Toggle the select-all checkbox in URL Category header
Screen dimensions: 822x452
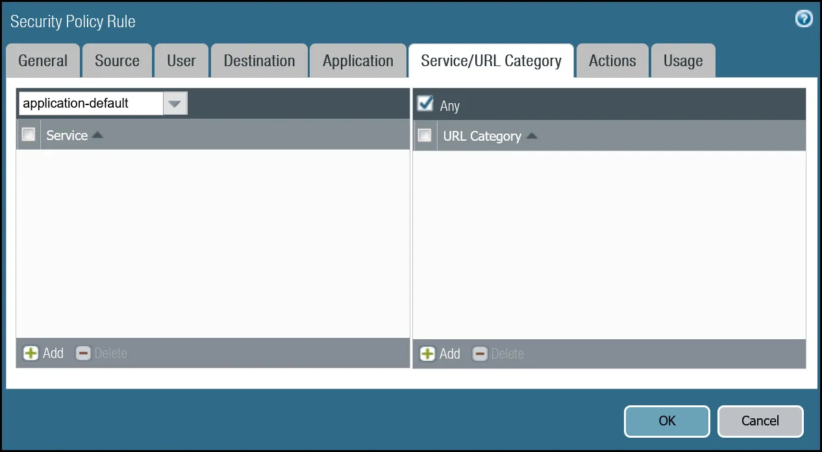[x=425, y=135]
